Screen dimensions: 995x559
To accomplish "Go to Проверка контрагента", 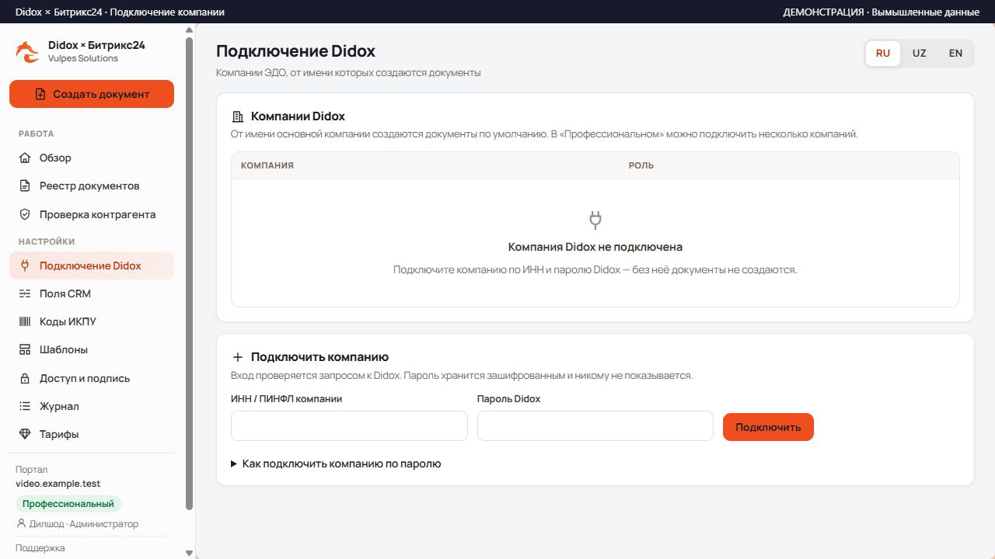I will point(92,214).
